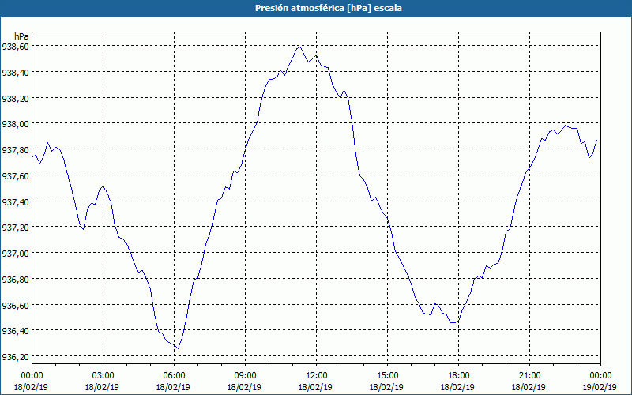Image resolution: width=632 pixels, height=395 pixels.
Task: Click the 18/02/19 date under 18:00
Action: click(458, 387)
